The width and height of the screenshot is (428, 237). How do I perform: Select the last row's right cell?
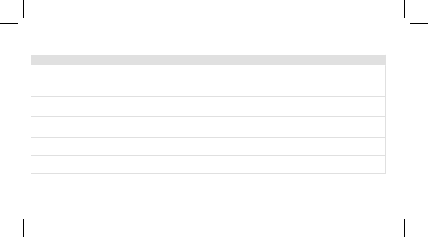point(267,164)
